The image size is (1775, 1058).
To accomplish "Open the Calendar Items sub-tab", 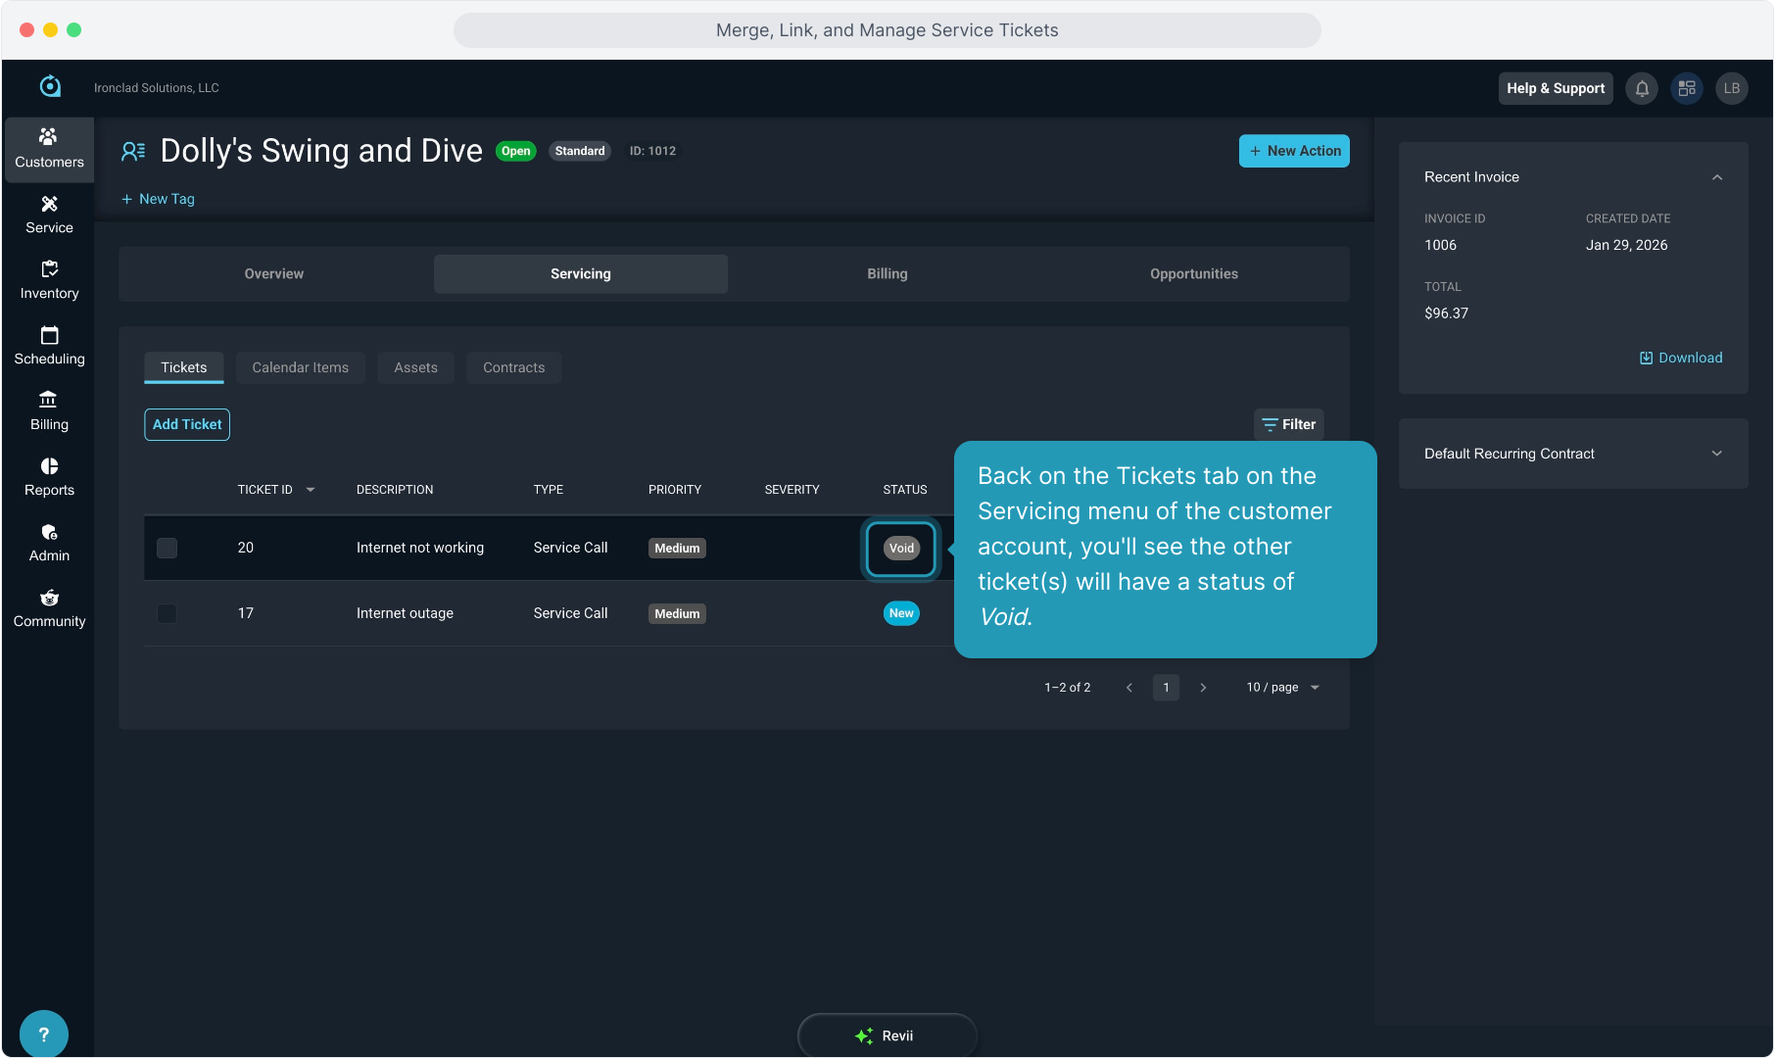I will coord(300,367).
